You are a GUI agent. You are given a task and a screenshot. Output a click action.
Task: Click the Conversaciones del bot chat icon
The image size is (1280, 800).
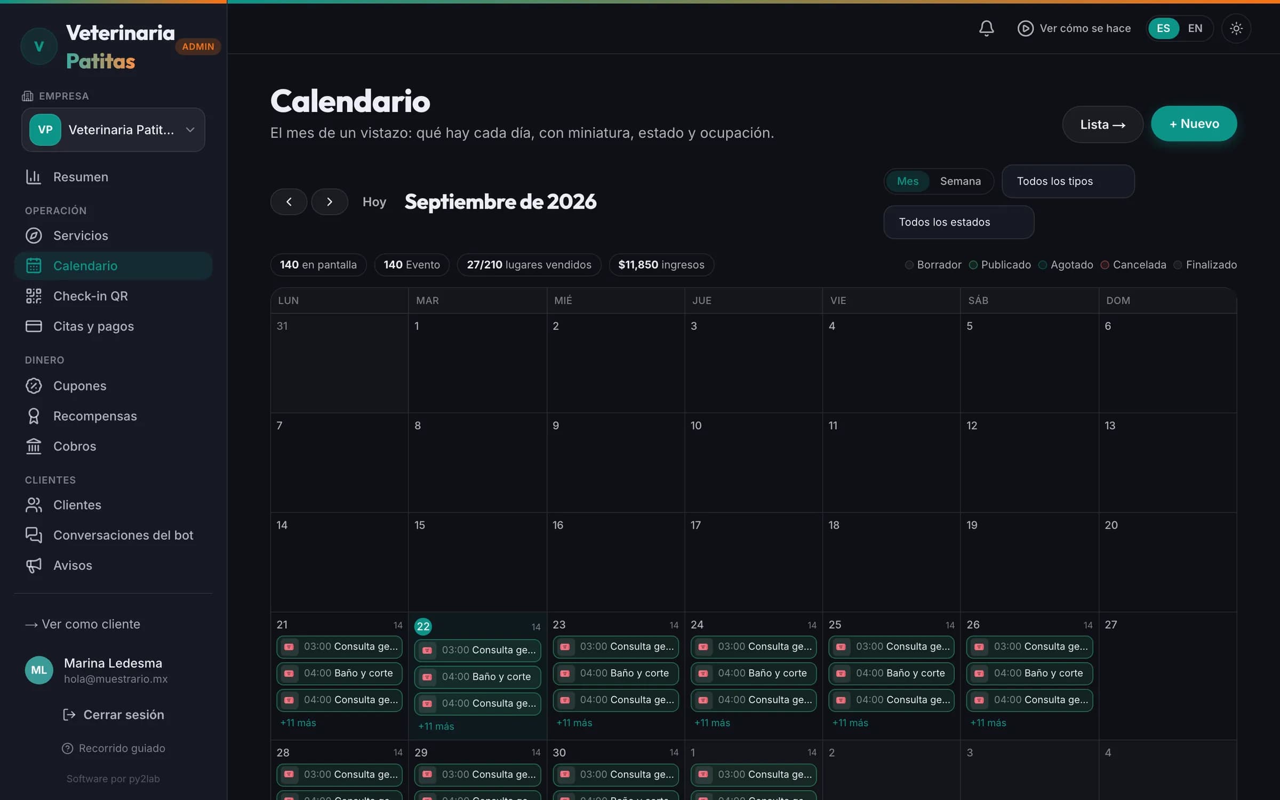34,535
